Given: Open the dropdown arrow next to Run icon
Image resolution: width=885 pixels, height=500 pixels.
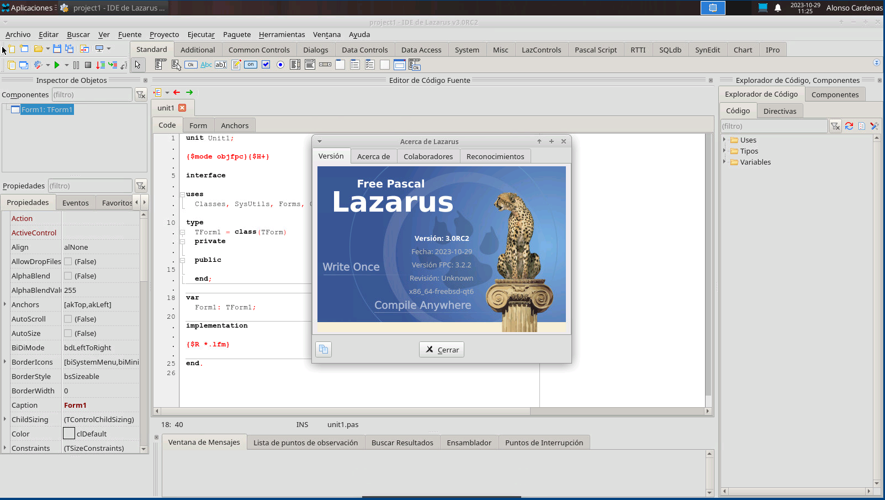Looking at the screenshot, I should pyautogui.click(x=67, y=65).
